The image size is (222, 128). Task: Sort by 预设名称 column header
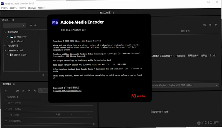pyautogui.click(x=12, y=97)
